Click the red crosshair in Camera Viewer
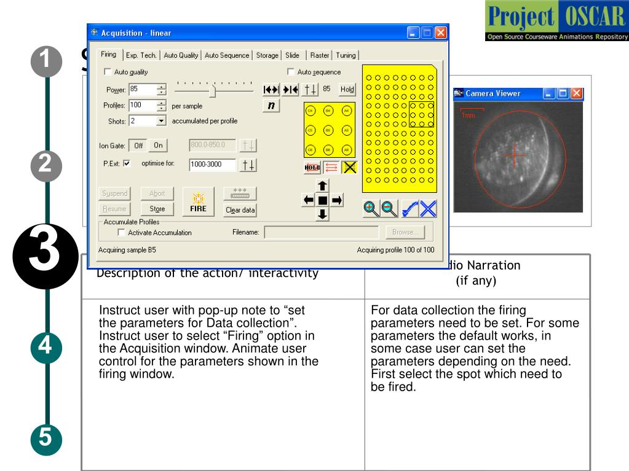This screenshot has width=629, height=471. click(514, 155)
